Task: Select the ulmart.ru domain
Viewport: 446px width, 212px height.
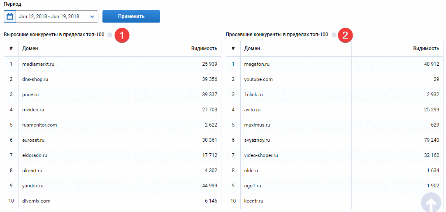Action: 32,171
